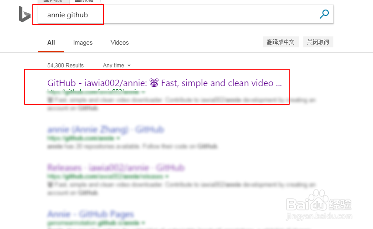Switch to the Images tab
373x229 pixels.
point(83,42)
